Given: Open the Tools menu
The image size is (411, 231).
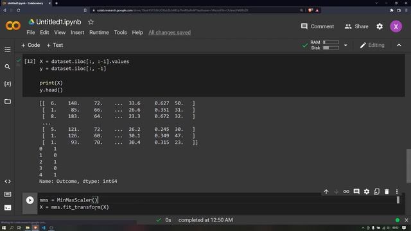Looking at the screenshot, I should point(120,33).
